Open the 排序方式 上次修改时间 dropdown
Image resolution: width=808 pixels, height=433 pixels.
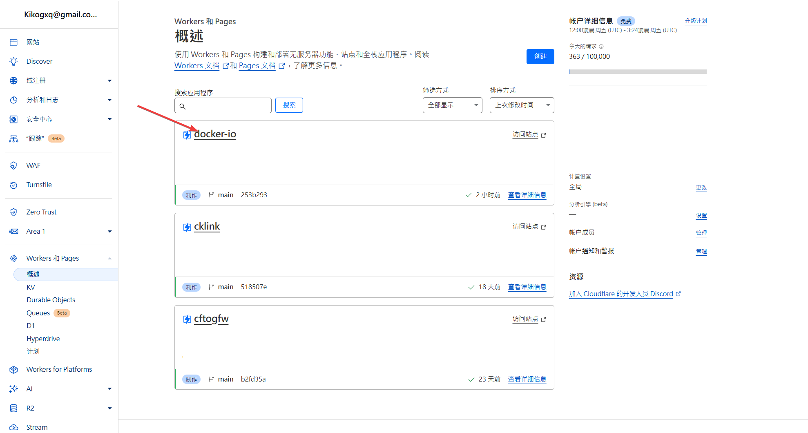pyautogui.click(x=522, y=105)
